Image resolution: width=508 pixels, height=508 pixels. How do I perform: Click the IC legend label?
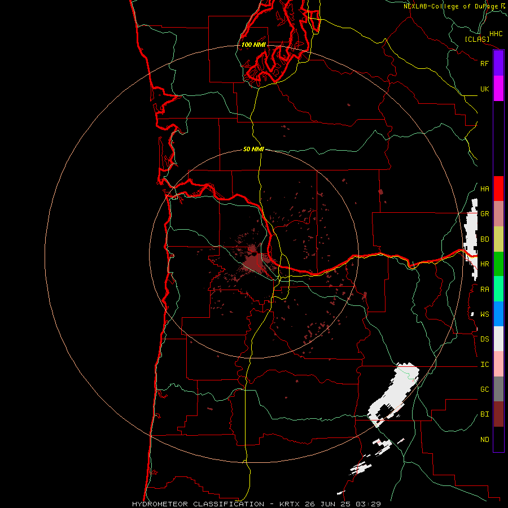coord(484,365)
